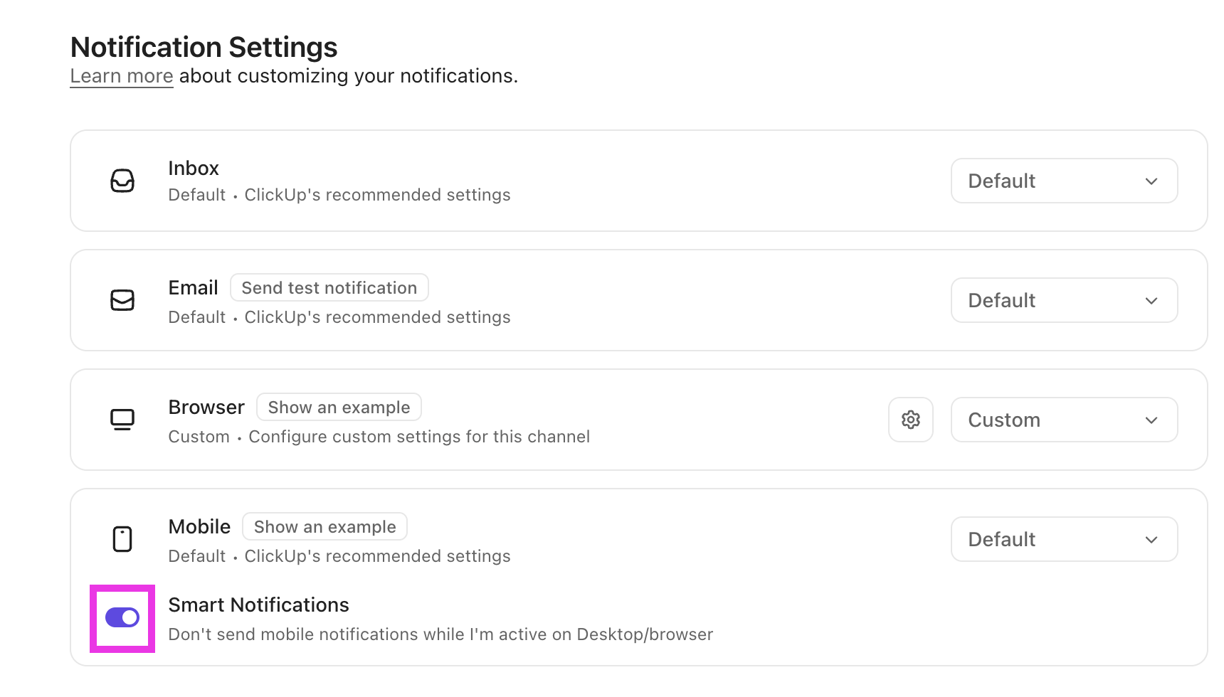The width and height of the screenshot is (1224, 697).
Task: Show an example browser notification
Action: click(339, 407)
